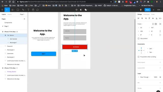The height and width of the screenshot is (92, 163).
Task: Click Align bottom icon
Action: 157,18
